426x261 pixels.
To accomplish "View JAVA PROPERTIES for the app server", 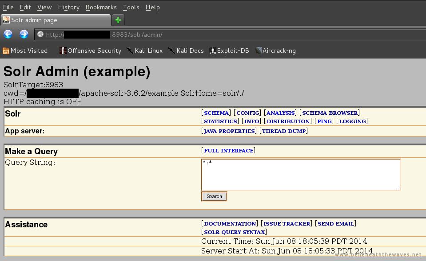I will coord(230,131).
